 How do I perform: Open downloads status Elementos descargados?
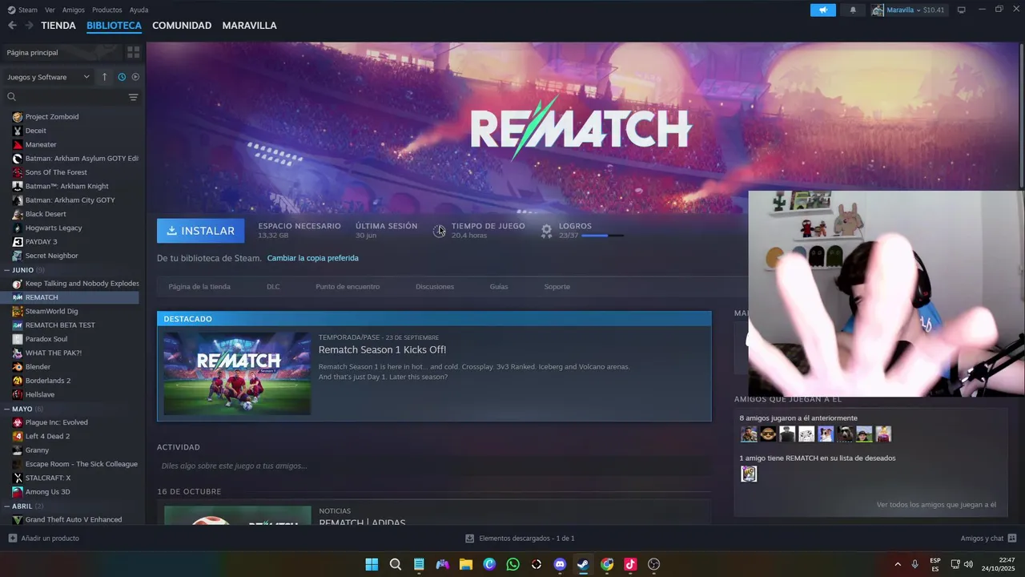click(520, 539)
